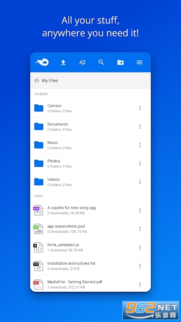Tap the PDF file icon
The height and width of the screenshot is (322, 181).
coord(39,284)
